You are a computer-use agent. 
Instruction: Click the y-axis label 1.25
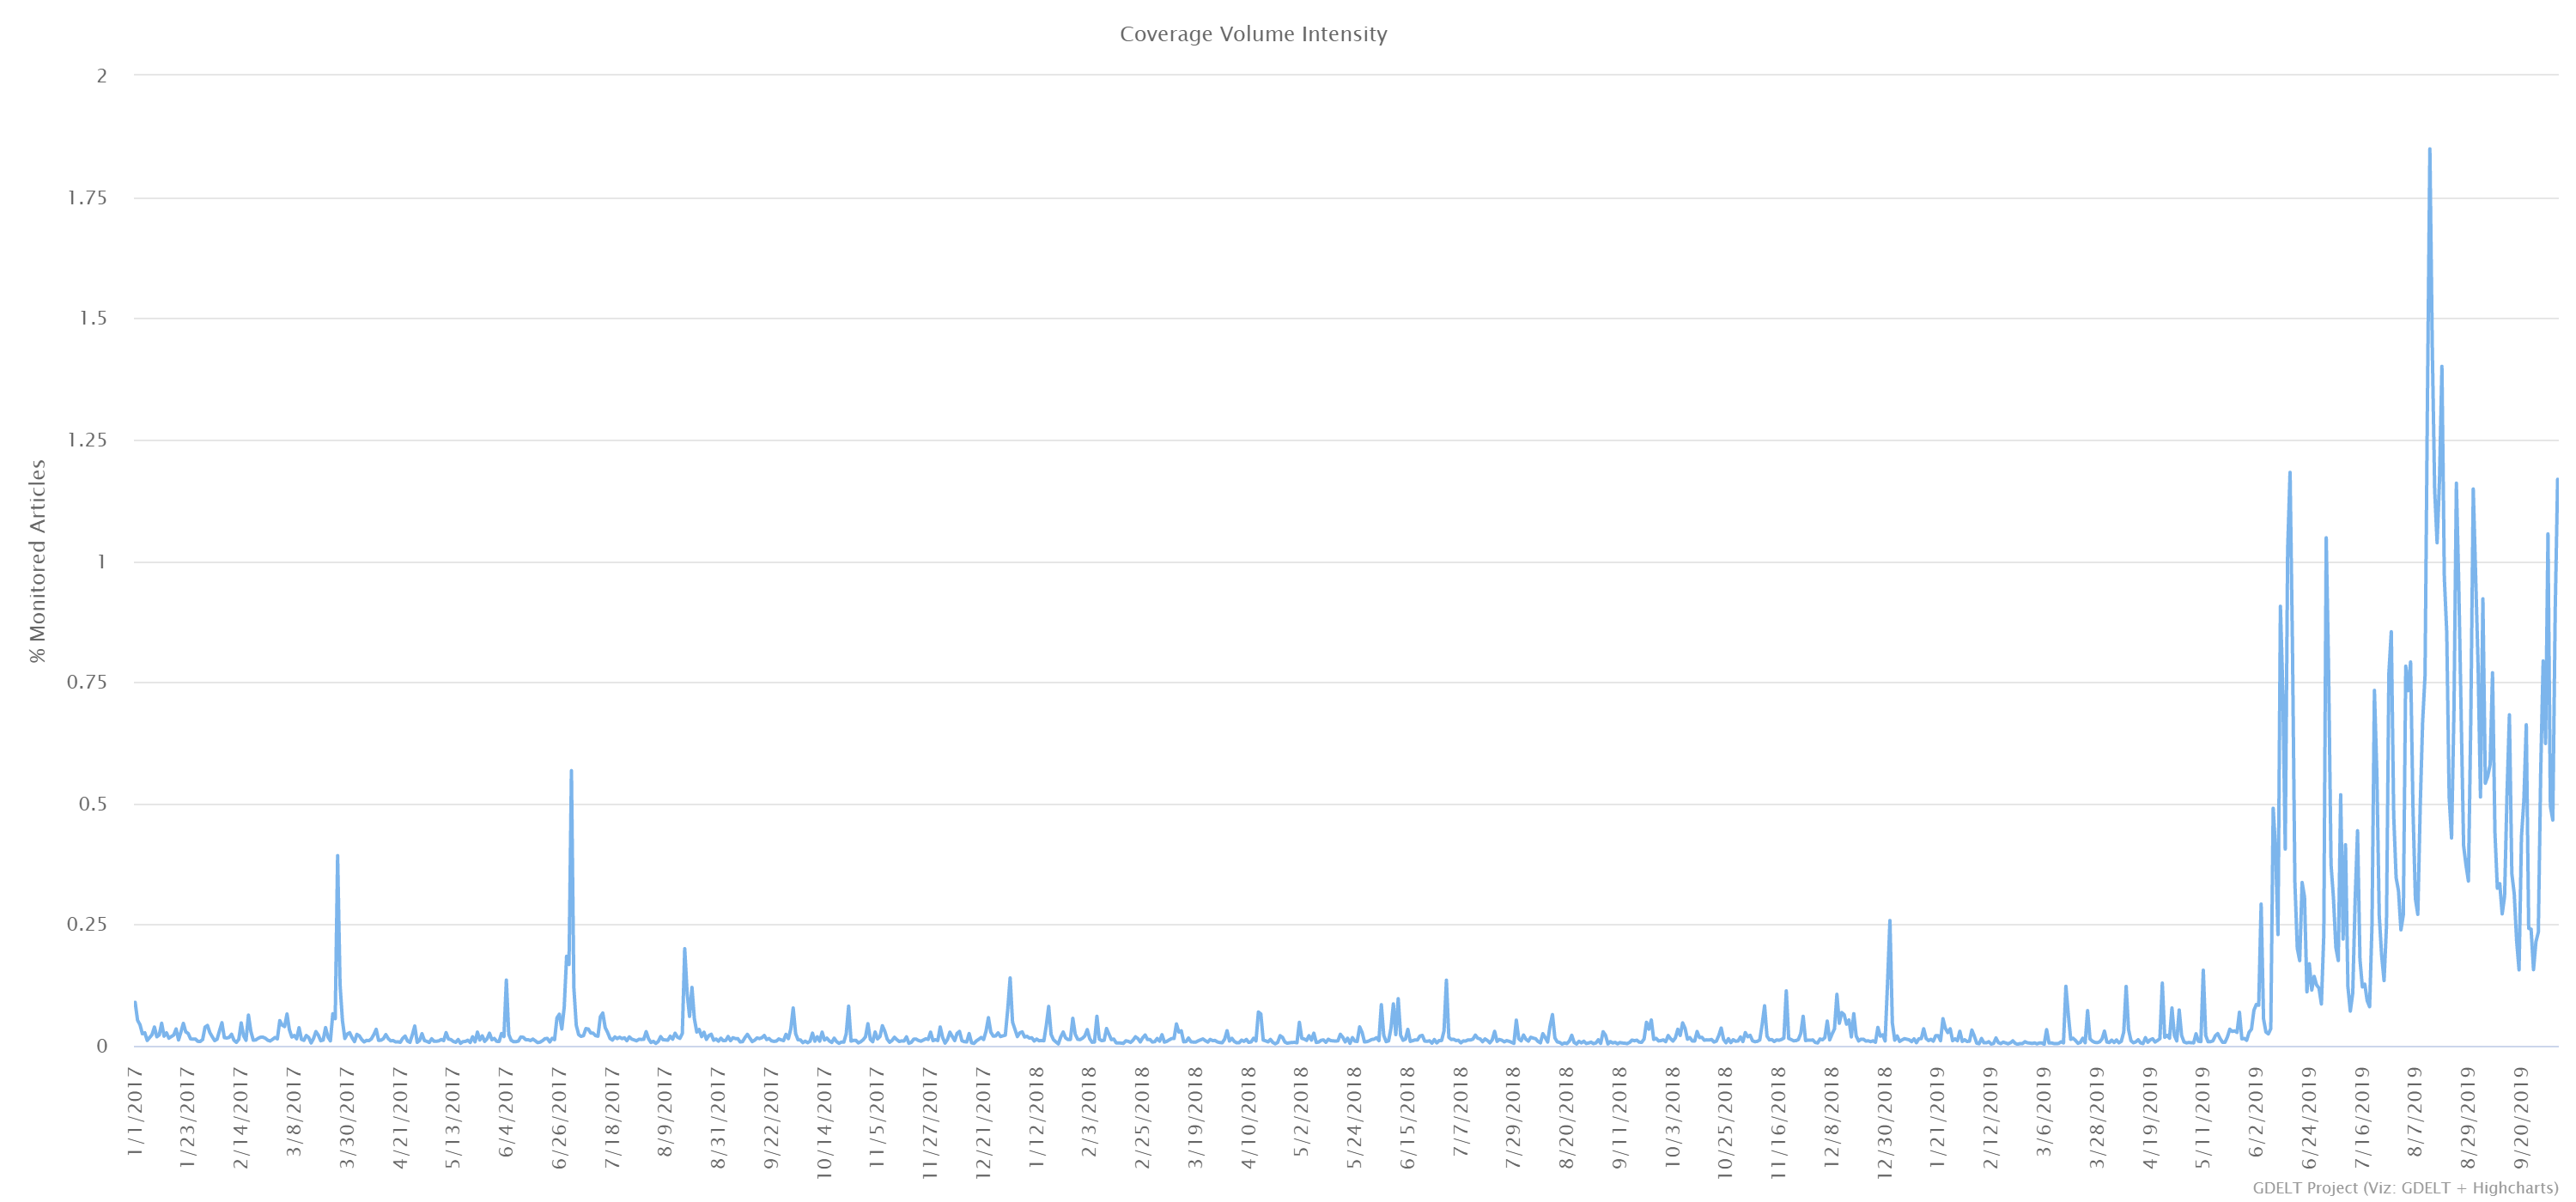87,440
